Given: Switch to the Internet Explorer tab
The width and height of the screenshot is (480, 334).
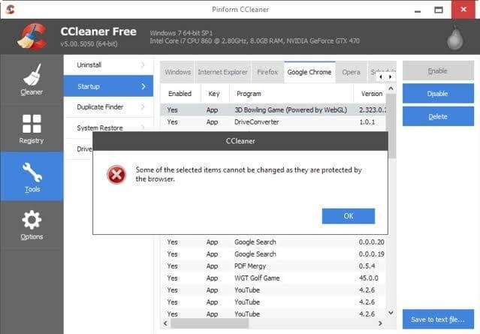Looking at the screenshot, I should click(x=222, y=72).
